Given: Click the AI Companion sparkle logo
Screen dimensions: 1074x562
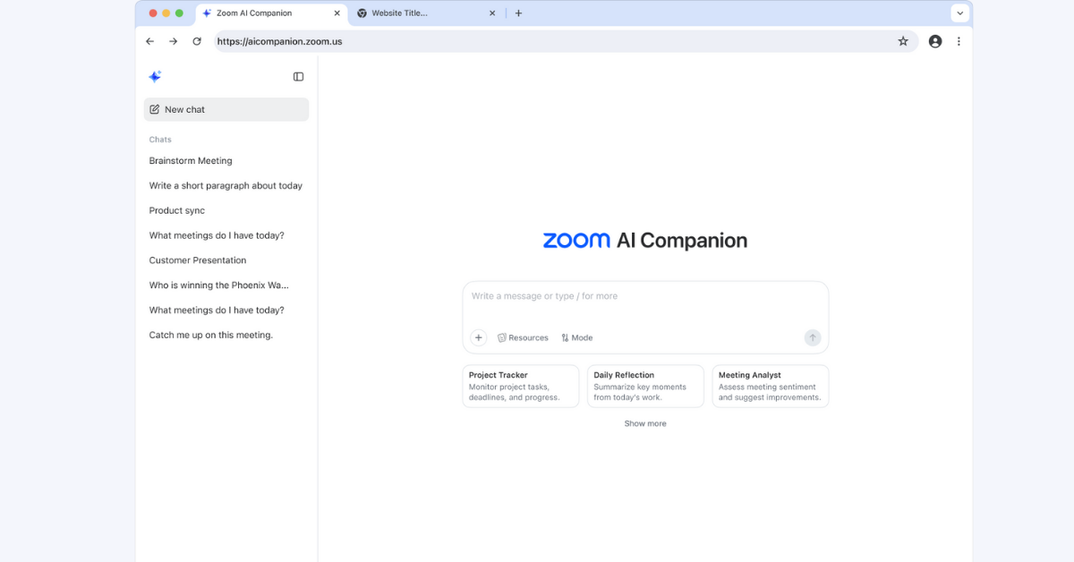Looking at the screenshot, I should click(155, 76).
